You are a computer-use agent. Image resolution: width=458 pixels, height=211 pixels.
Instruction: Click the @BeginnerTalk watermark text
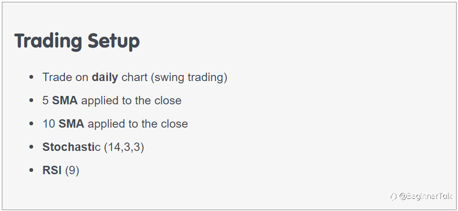[x=425, y=196]
